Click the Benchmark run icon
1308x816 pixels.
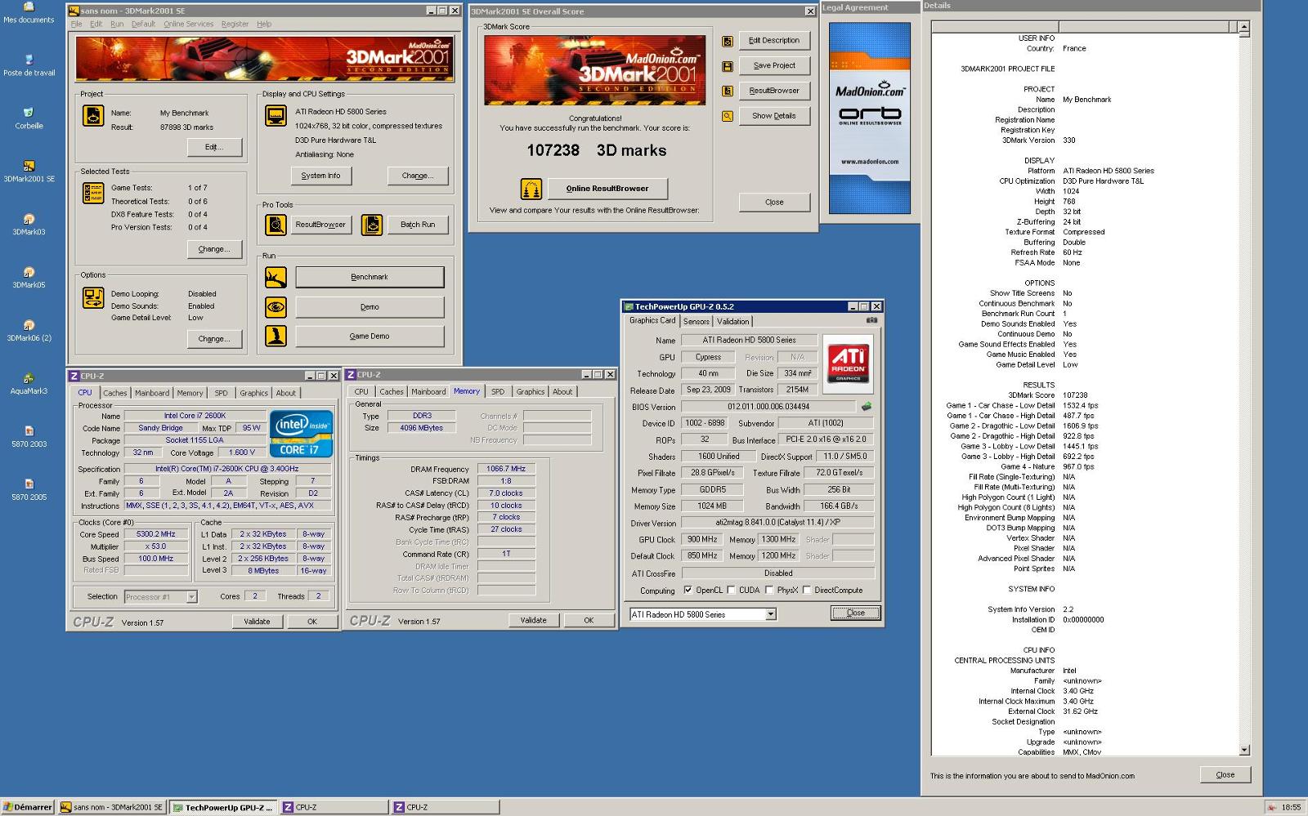(x=275, y=278)
